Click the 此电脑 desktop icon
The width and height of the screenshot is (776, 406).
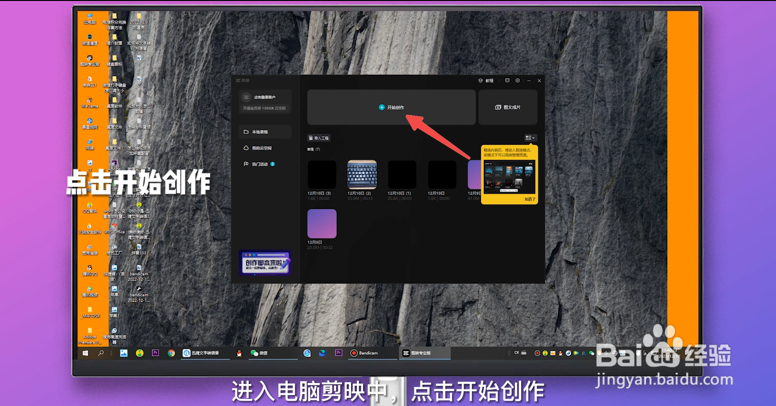pyautogui.click(x=90, y=19)
